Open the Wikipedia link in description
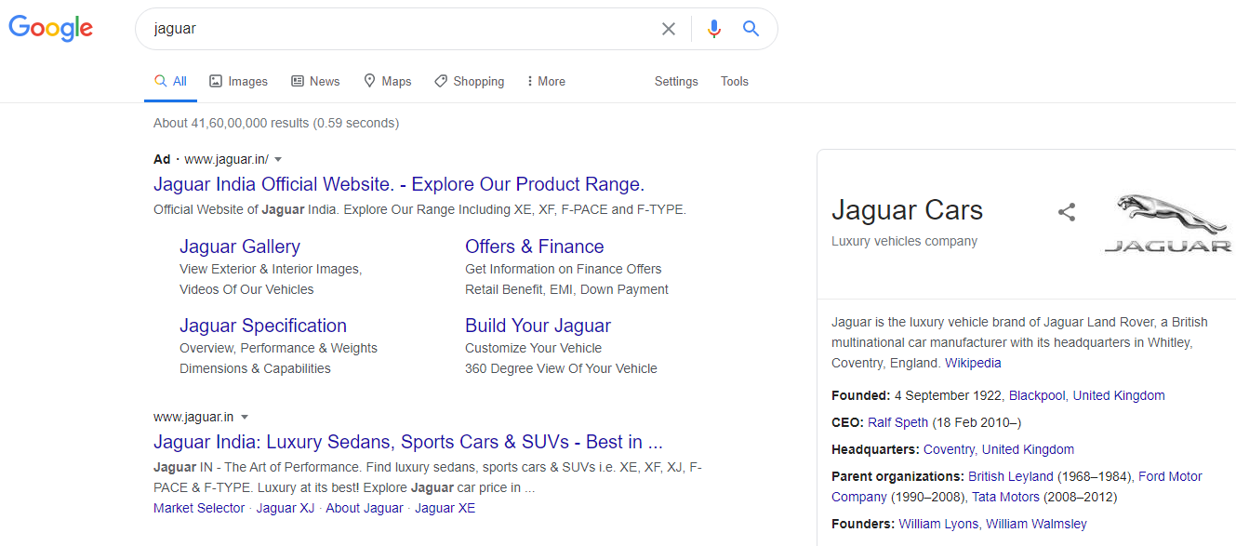Viewport: 1236px width, 546px height. pyautogui.click(x=973, y=363)
